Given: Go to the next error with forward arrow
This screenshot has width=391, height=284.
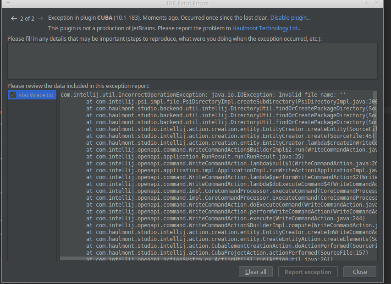Looking at the screenshot, I should point(40,18).
